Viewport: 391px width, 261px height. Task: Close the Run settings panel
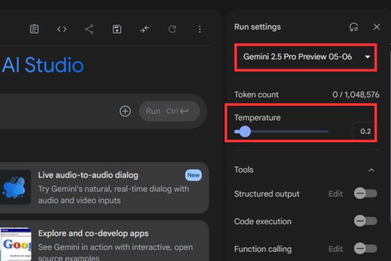point(377,27)
